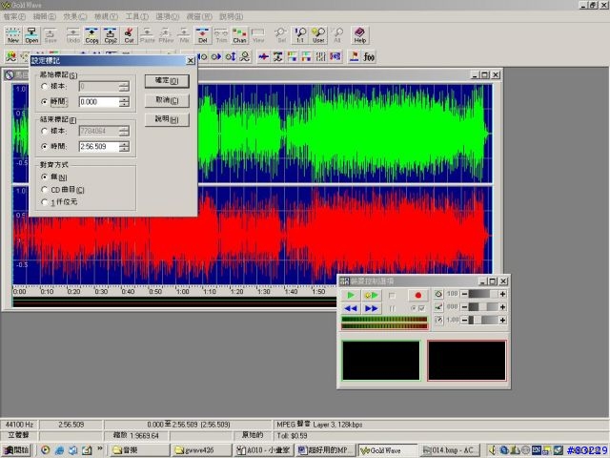Select Sample radio under finish marker
The width and height of the screenshot is (610, 458).
(x=45, y=132)
